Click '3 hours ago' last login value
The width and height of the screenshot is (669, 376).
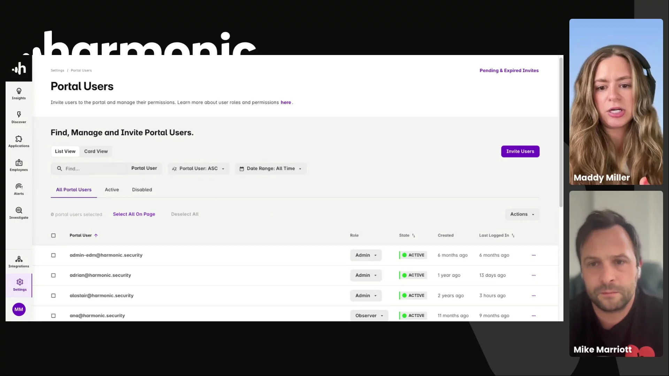(492, 296)
